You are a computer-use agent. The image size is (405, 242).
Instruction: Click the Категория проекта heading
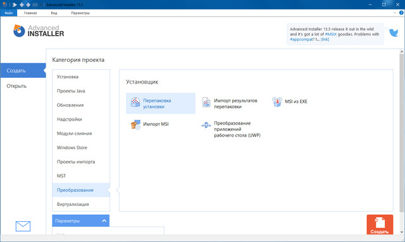(78, 60)
